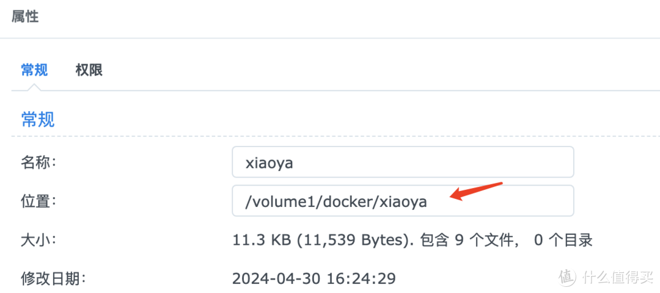Click the 属性 dialog title
The width and height of the screenshot is (660, 293).
(25, 16)
